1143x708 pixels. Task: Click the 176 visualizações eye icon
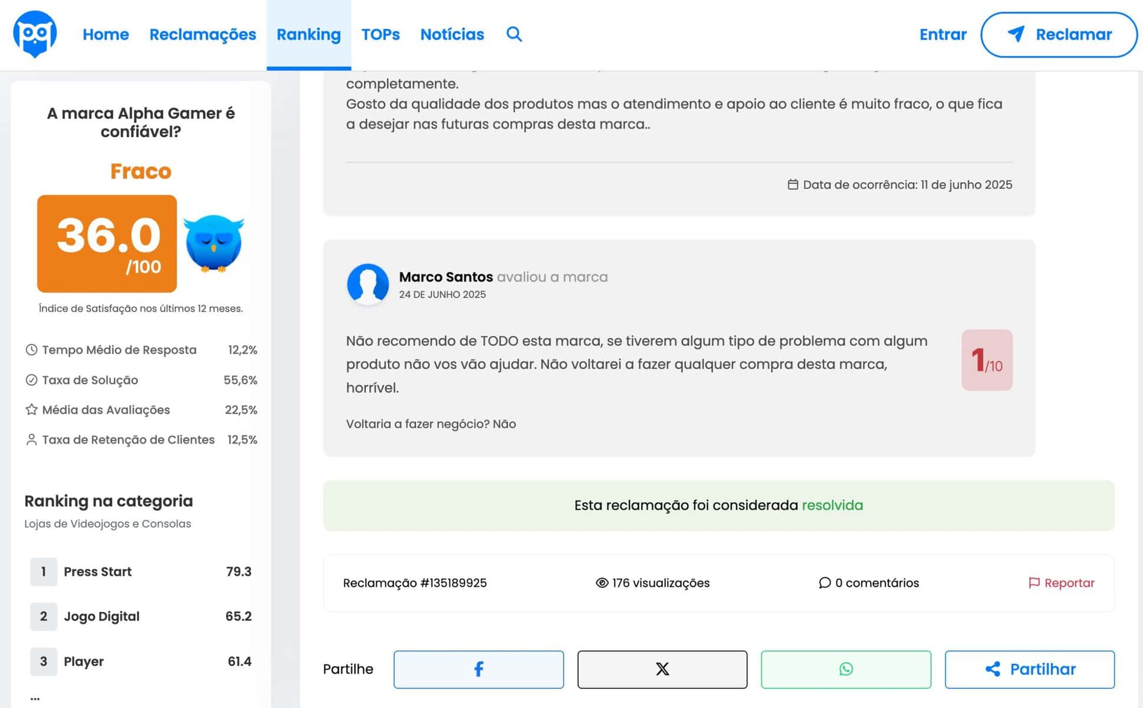(602, 583)
